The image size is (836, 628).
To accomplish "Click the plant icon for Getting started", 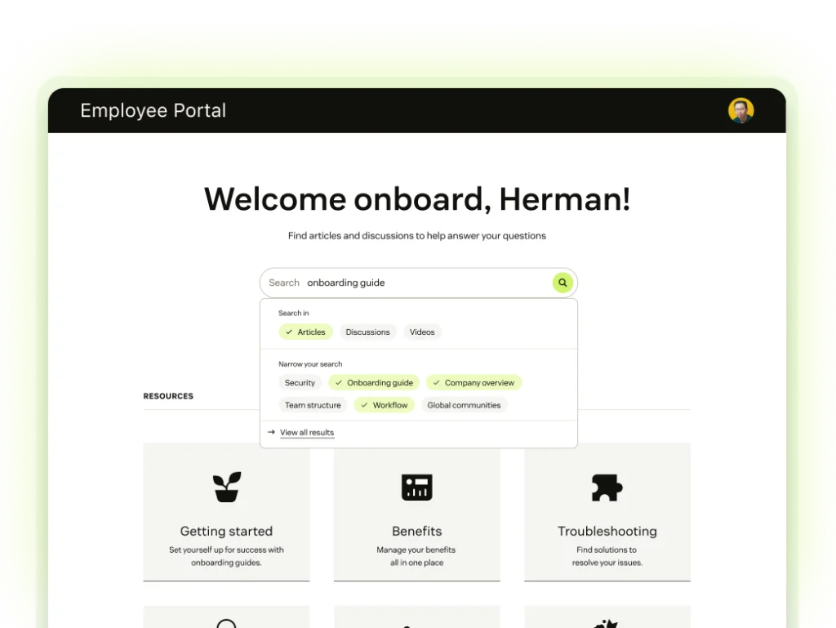I will (x=226, y=487).
